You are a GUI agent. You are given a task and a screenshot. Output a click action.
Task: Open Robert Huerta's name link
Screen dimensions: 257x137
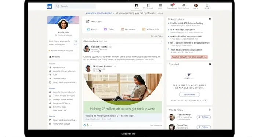coord(99,47)
